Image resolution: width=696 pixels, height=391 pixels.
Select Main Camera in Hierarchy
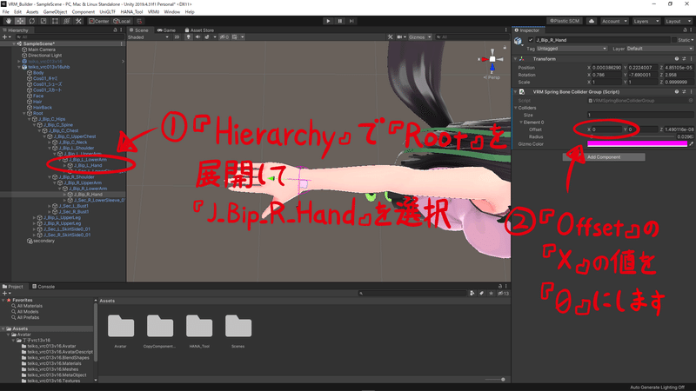pos(42,50)
